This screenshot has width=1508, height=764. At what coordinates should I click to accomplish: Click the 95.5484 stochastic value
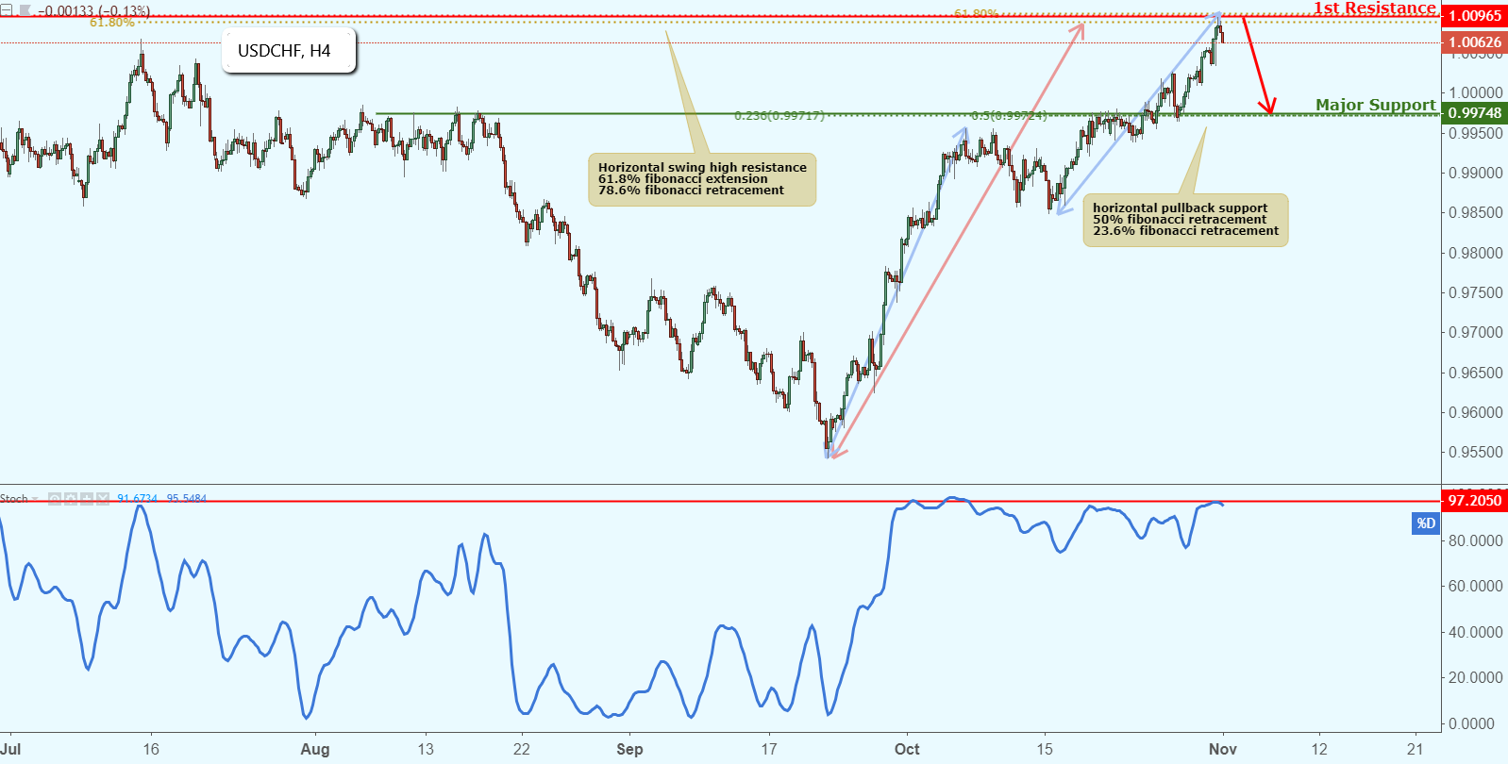pyautogui.click(x=187, y=498)
